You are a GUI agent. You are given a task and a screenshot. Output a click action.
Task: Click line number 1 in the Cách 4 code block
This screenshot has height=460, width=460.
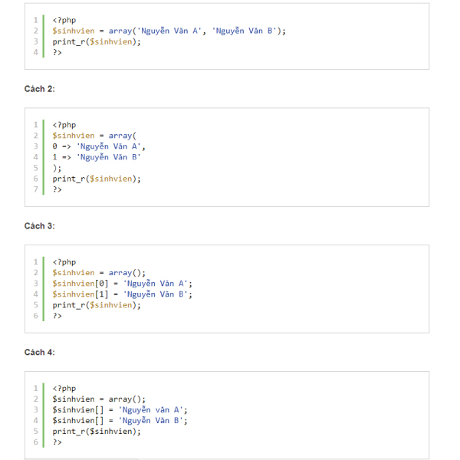(35, 389)
